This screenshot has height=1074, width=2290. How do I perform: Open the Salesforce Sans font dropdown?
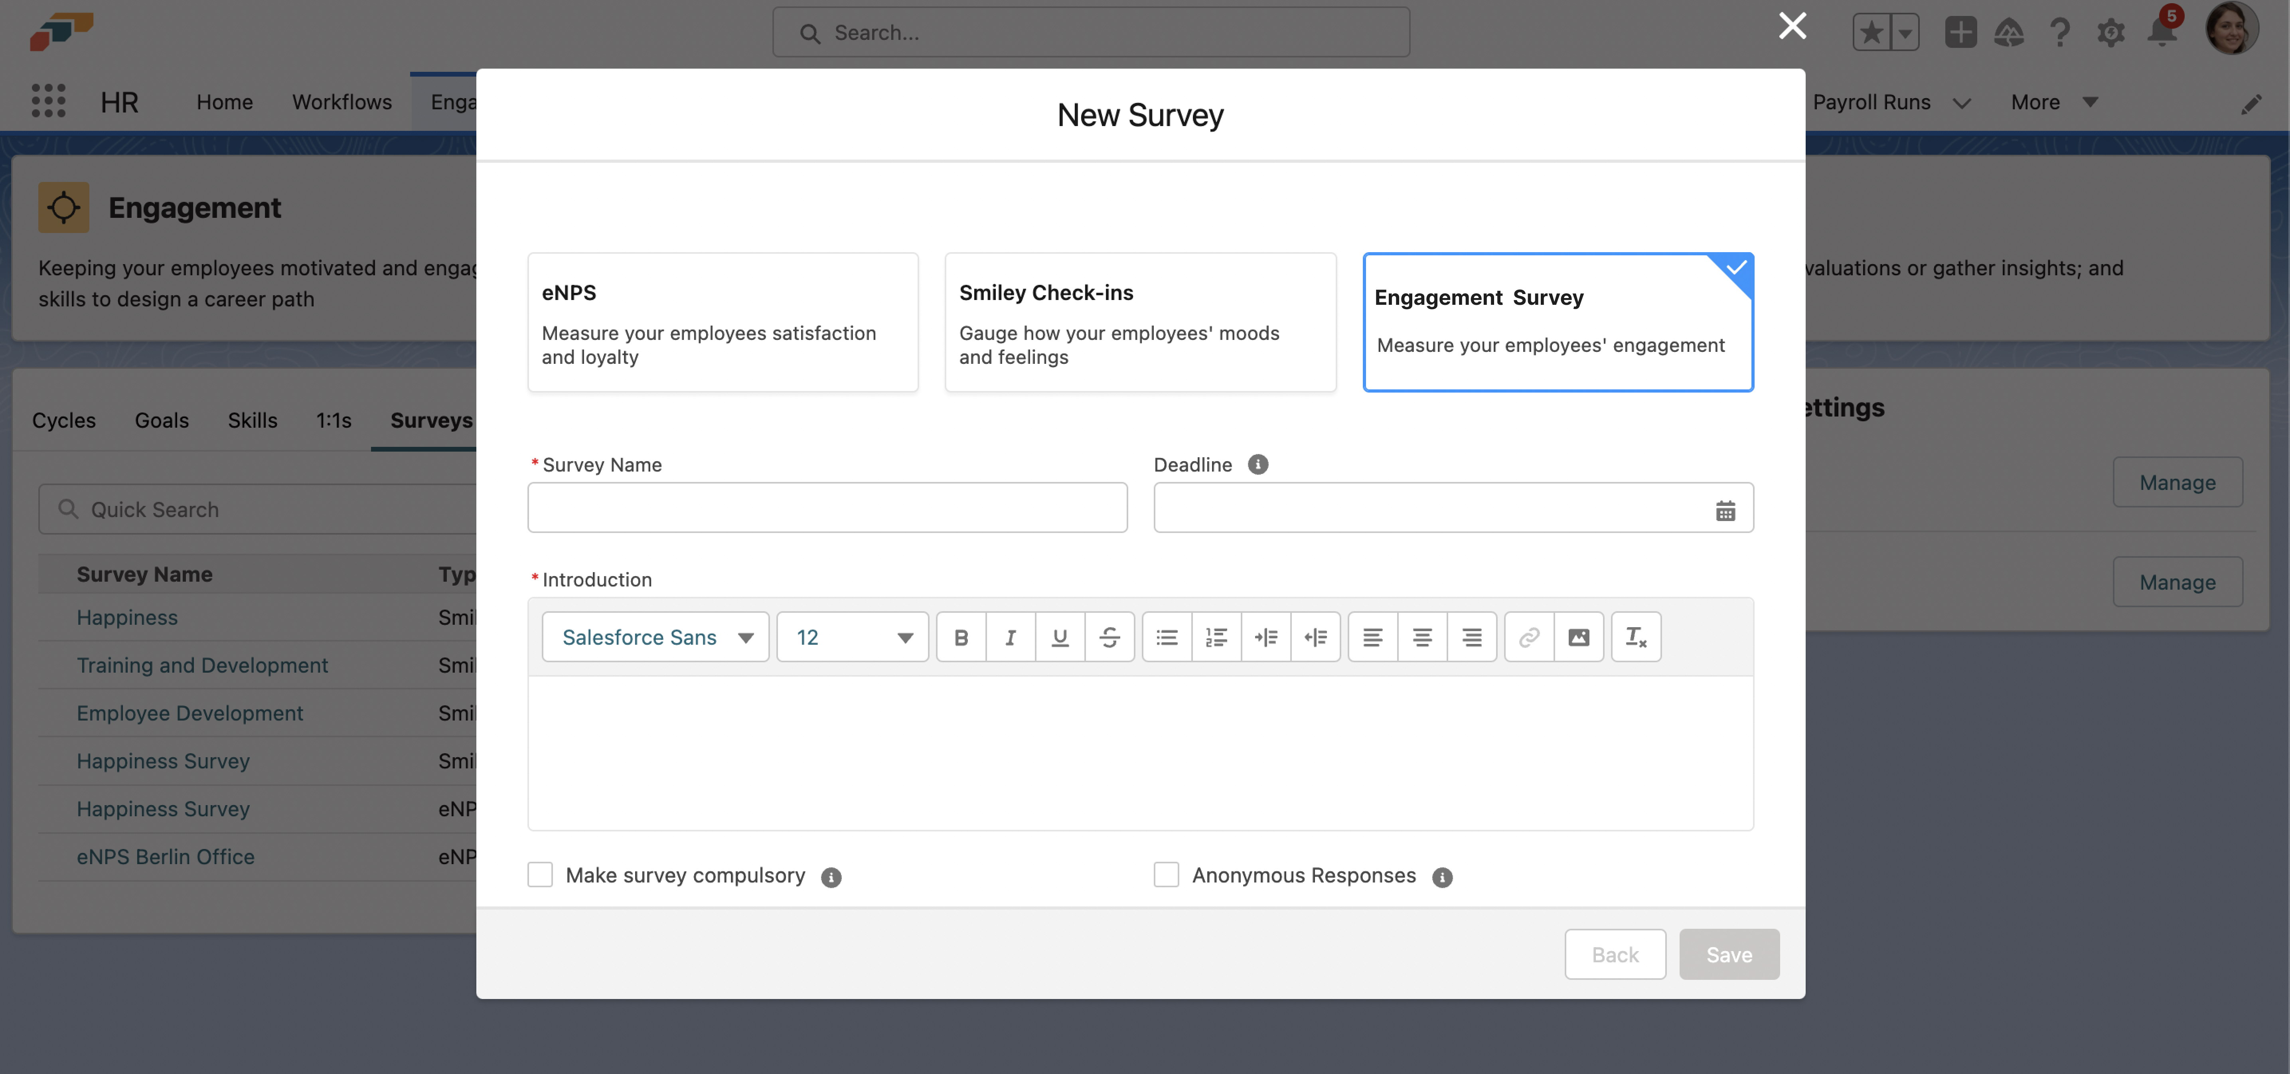654,637
